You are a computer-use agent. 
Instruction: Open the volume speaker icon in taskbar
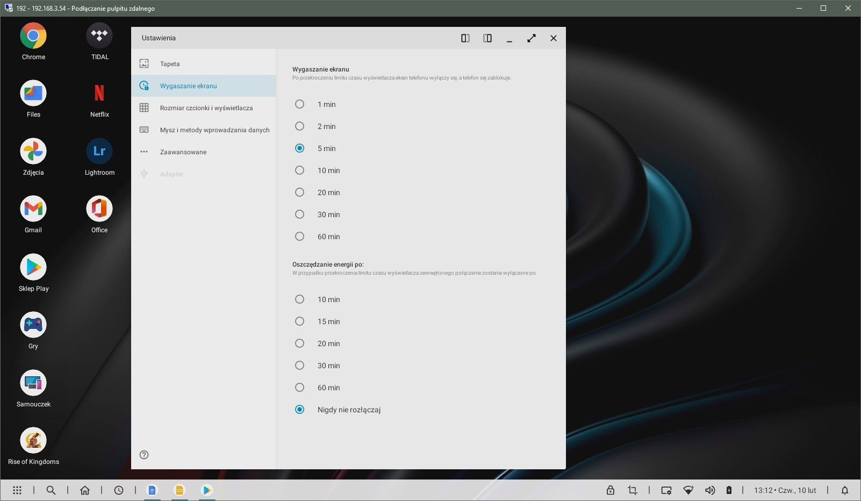pyautogui.click(x=710, y=490)
